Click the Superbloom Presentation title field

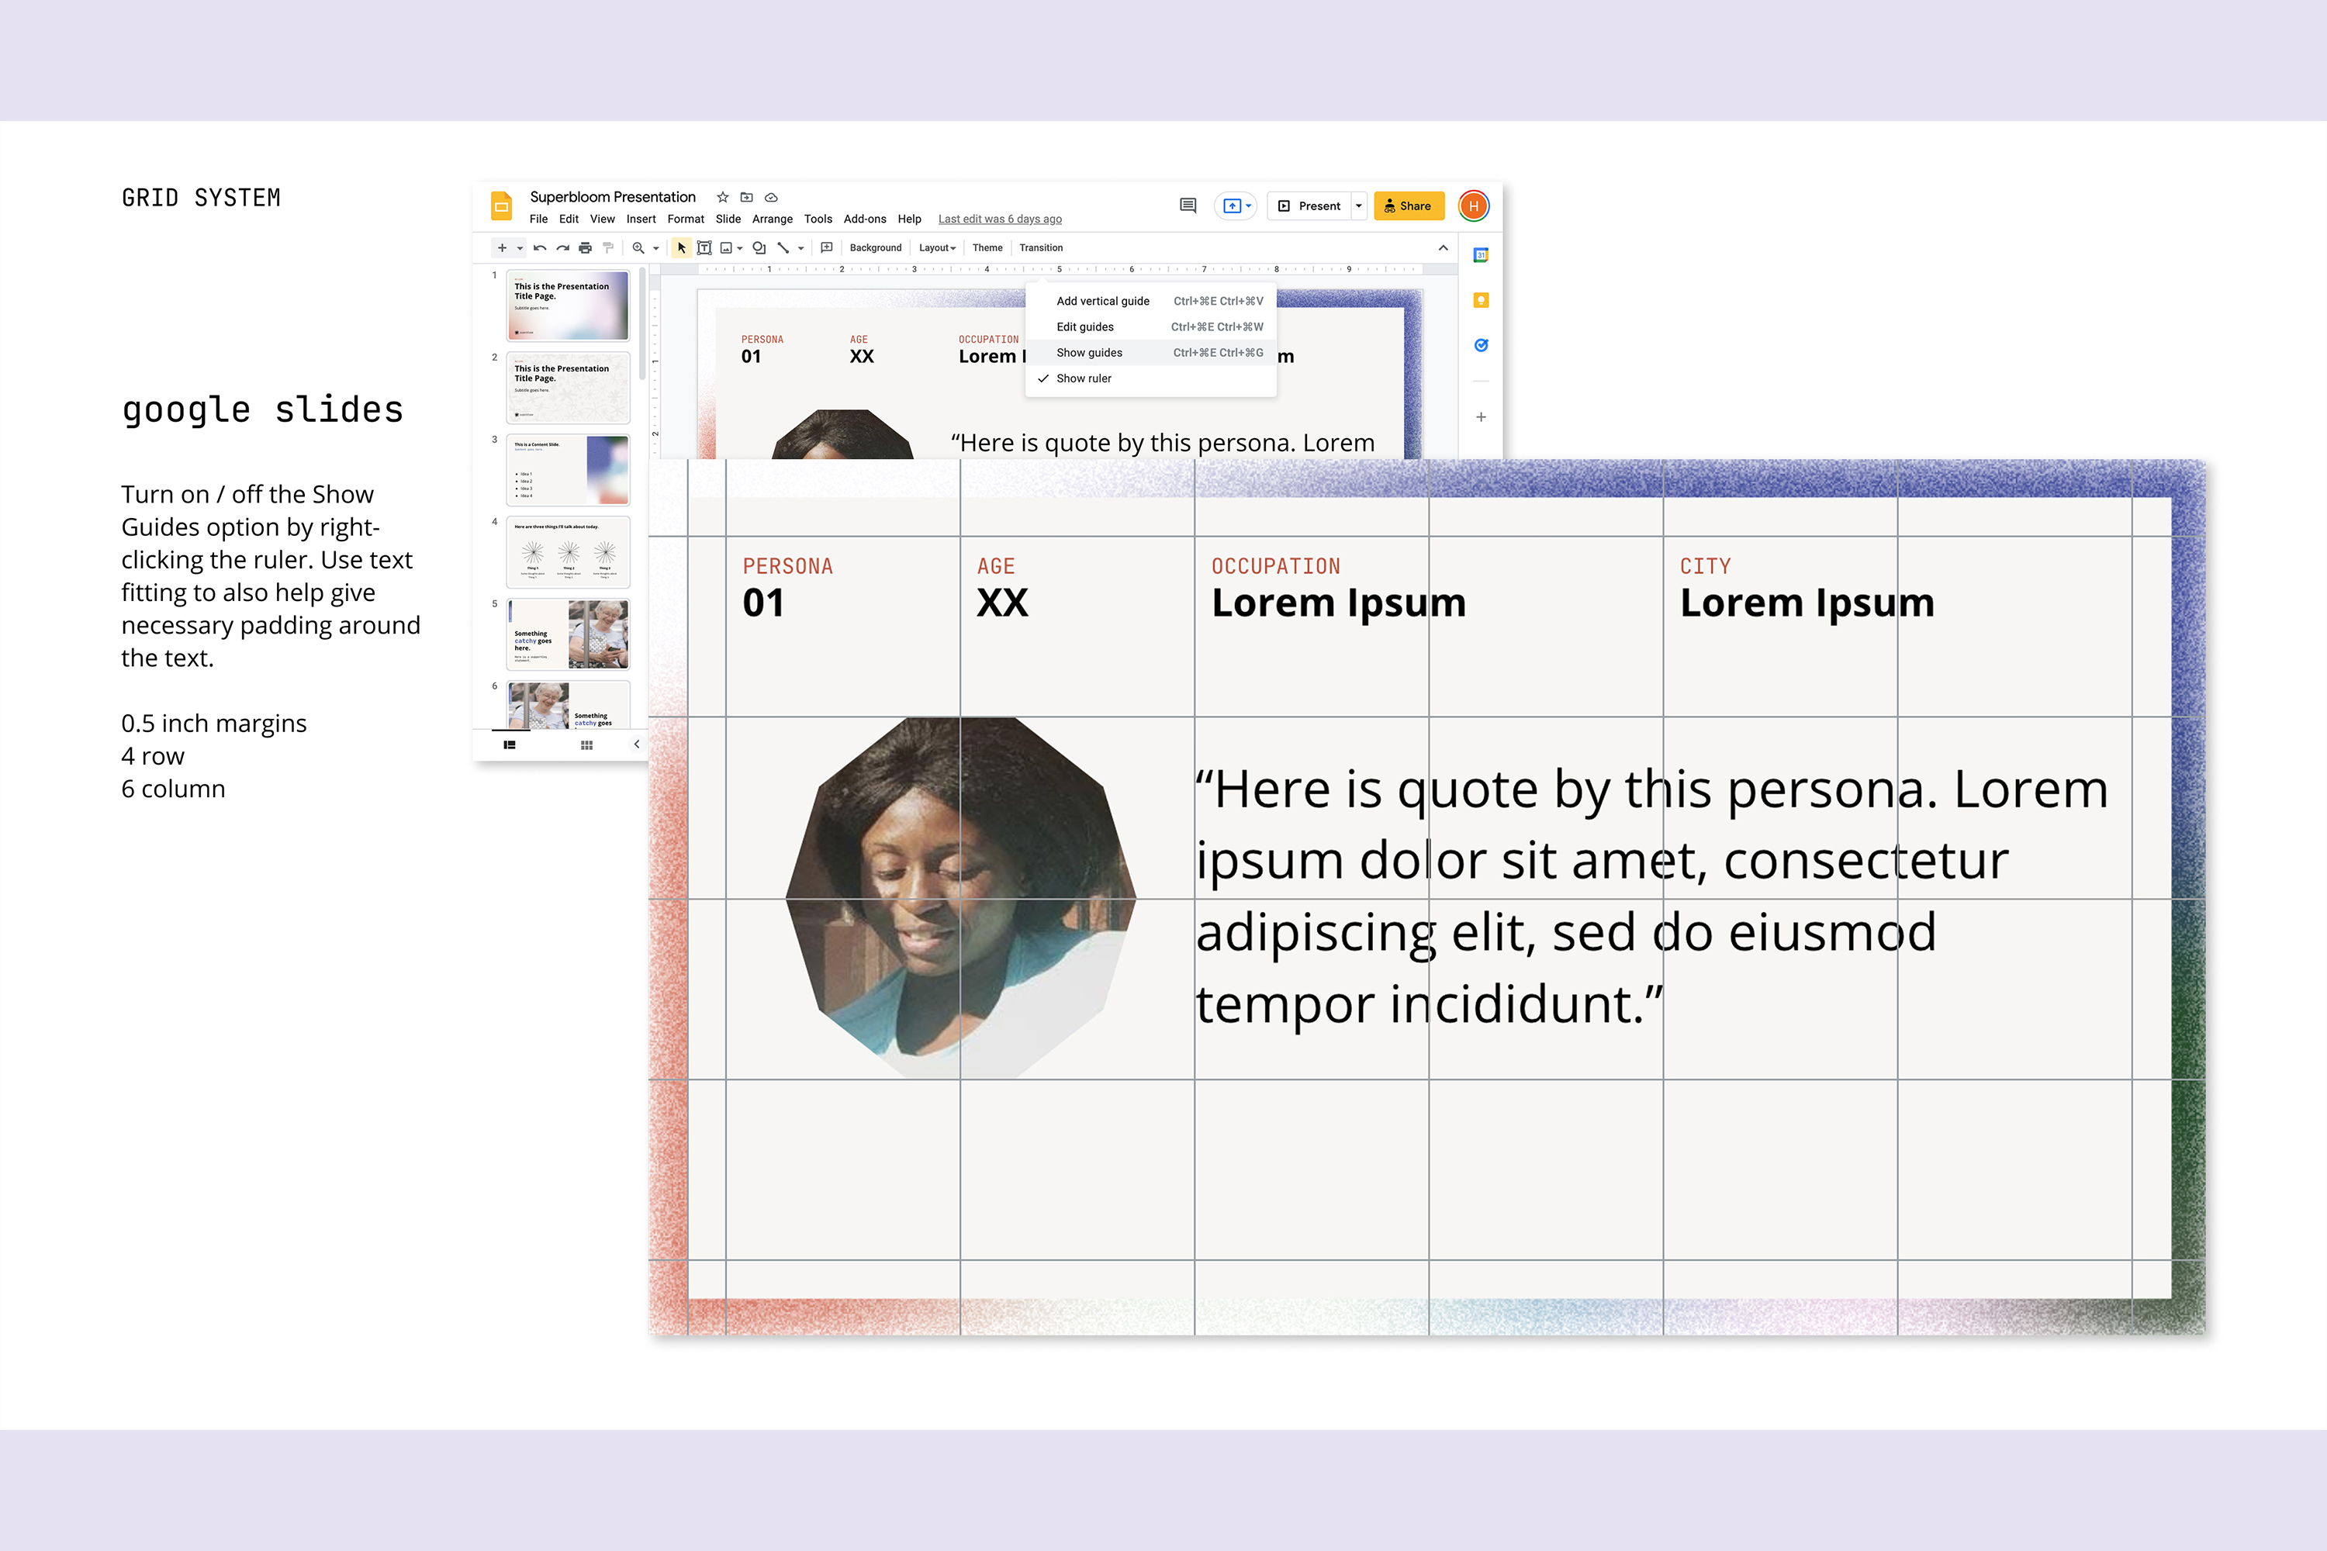pyautogui.click(x=613, y=197)
